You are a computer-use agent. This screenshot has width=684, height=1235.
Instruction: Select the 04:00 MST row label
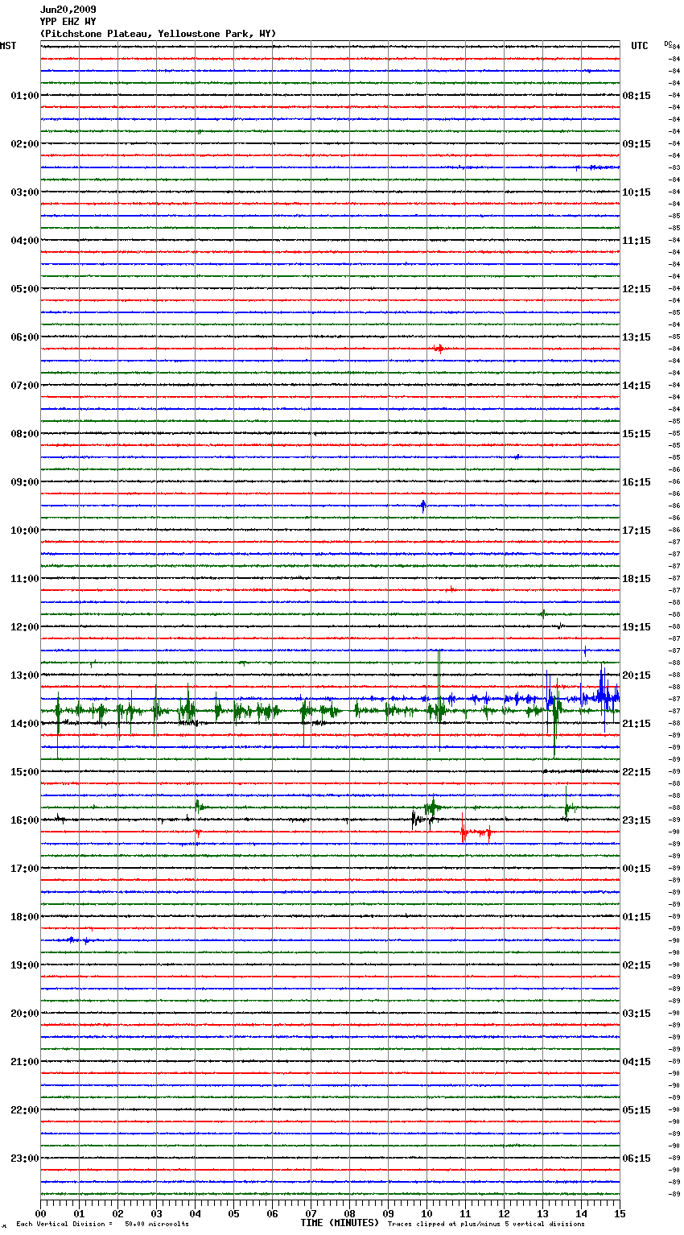[25, 241]
